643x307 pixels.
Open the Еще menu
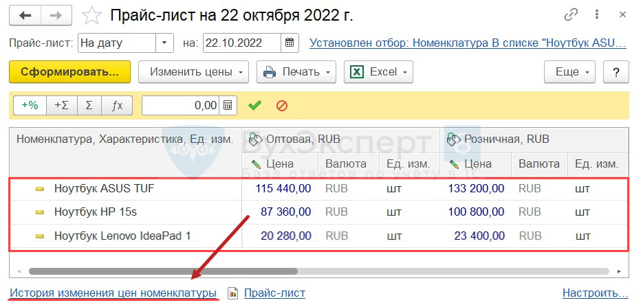(570, 72)
